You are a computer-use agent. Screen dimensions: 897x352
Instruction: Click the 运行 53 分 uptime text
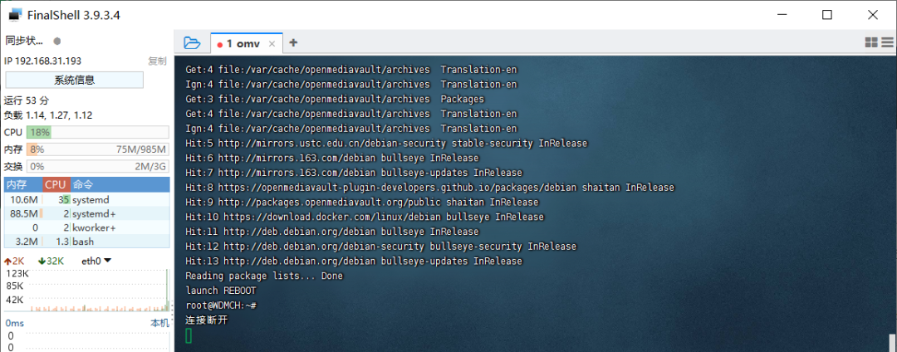(x=28, y=100)
